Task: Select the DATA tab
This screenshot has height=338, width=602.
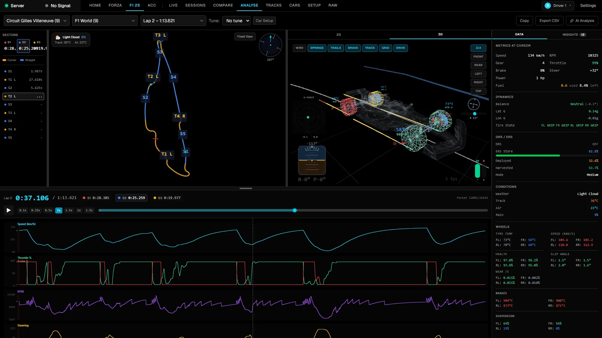Action: pos(519,34)
